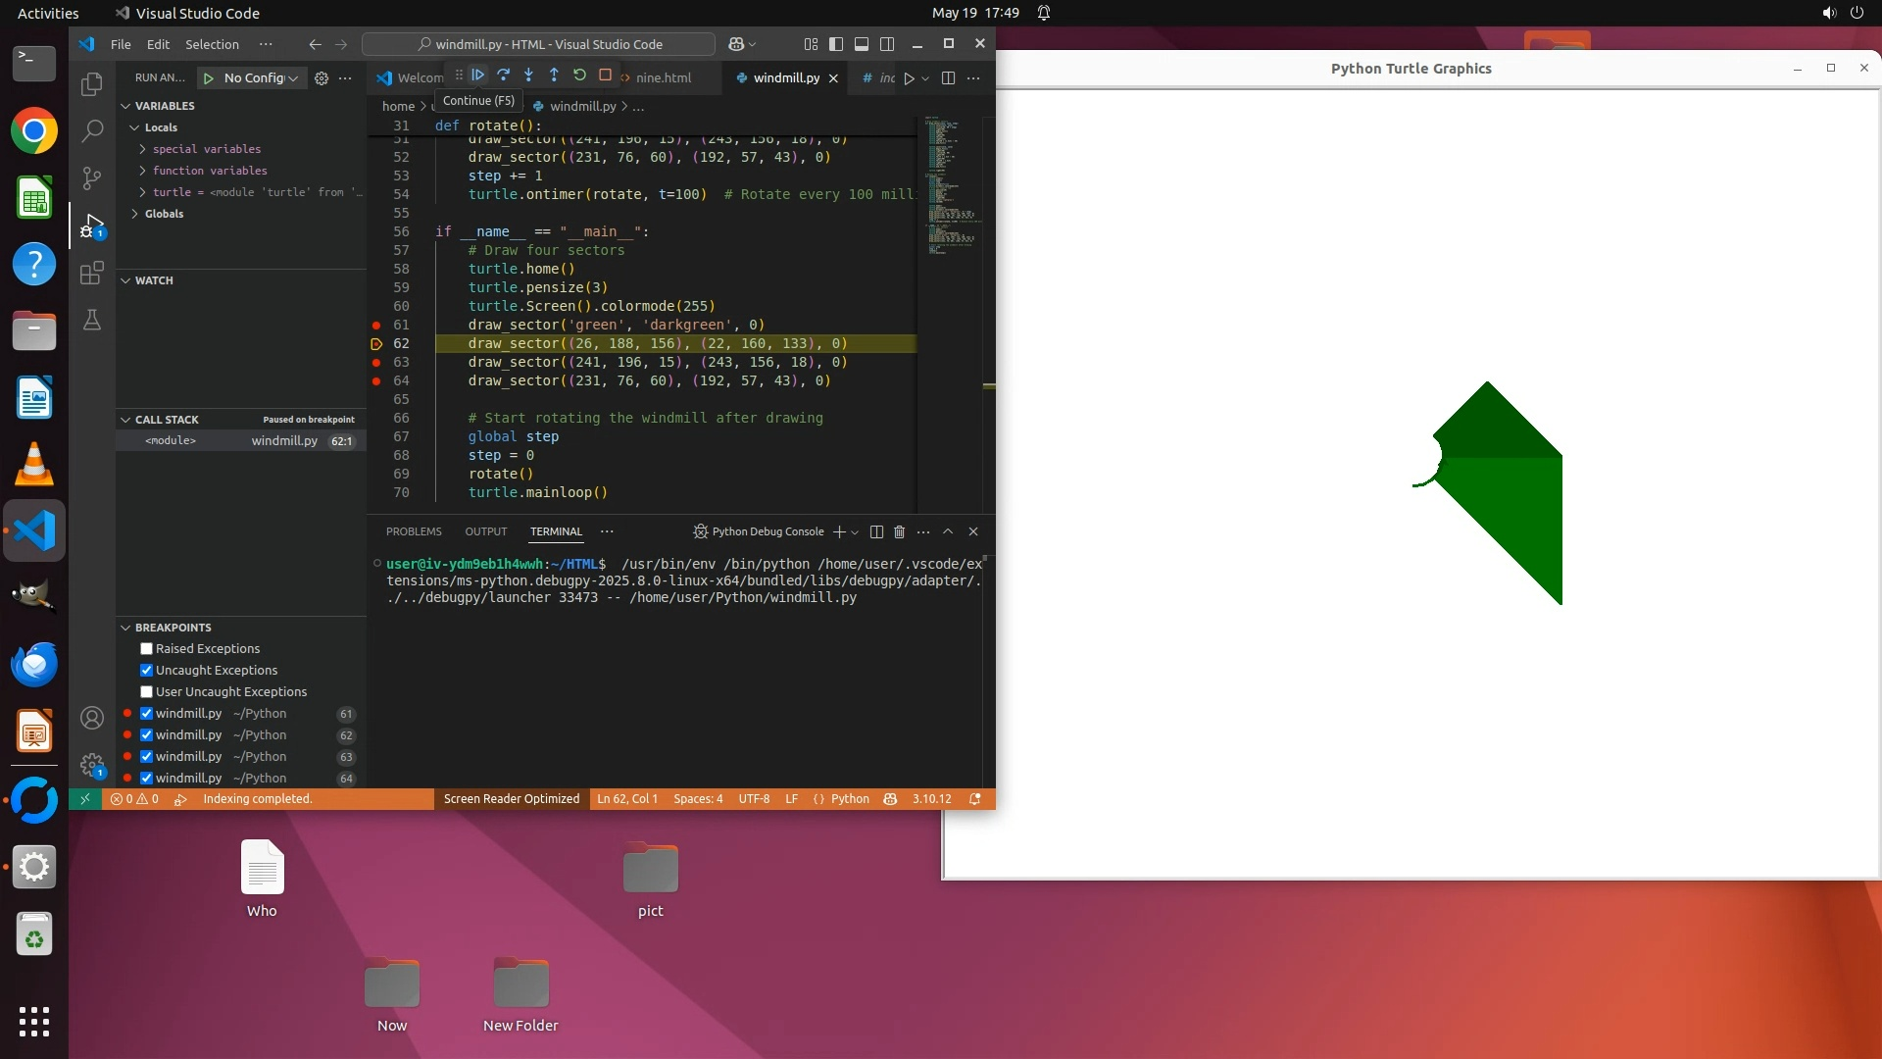Disable the windmill.py line 61 breakpoint checkbox

pos(146,714)
